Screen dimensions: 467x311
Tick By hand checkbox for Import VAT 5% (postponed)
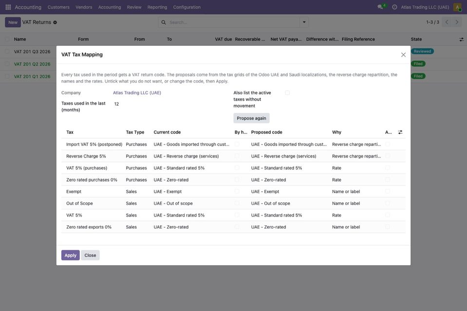(237, 144)
